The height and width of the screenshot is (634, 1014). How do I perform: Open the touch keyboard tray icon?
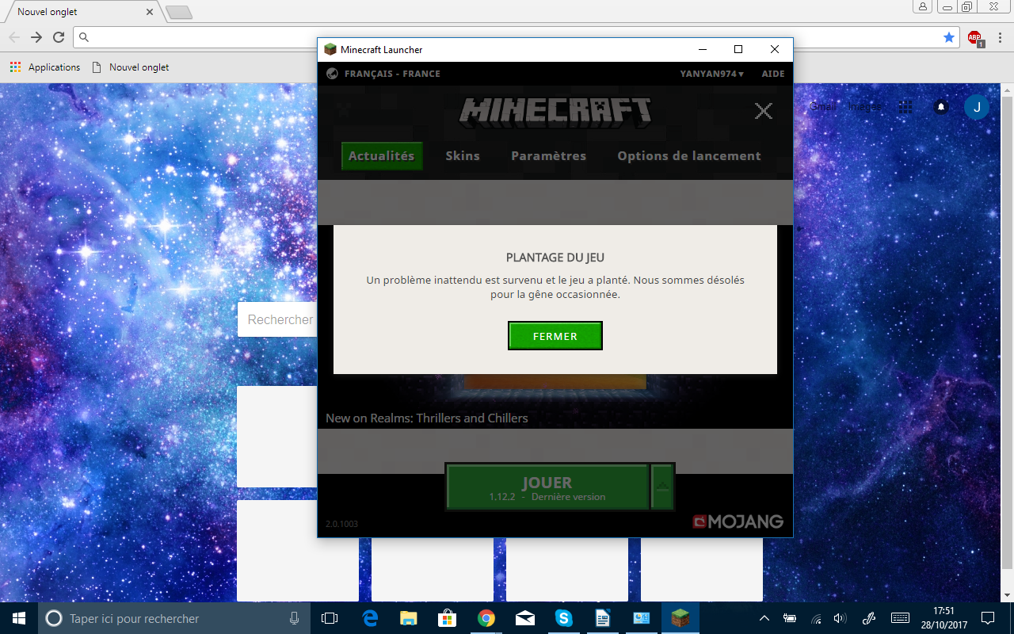click(900, 618)
